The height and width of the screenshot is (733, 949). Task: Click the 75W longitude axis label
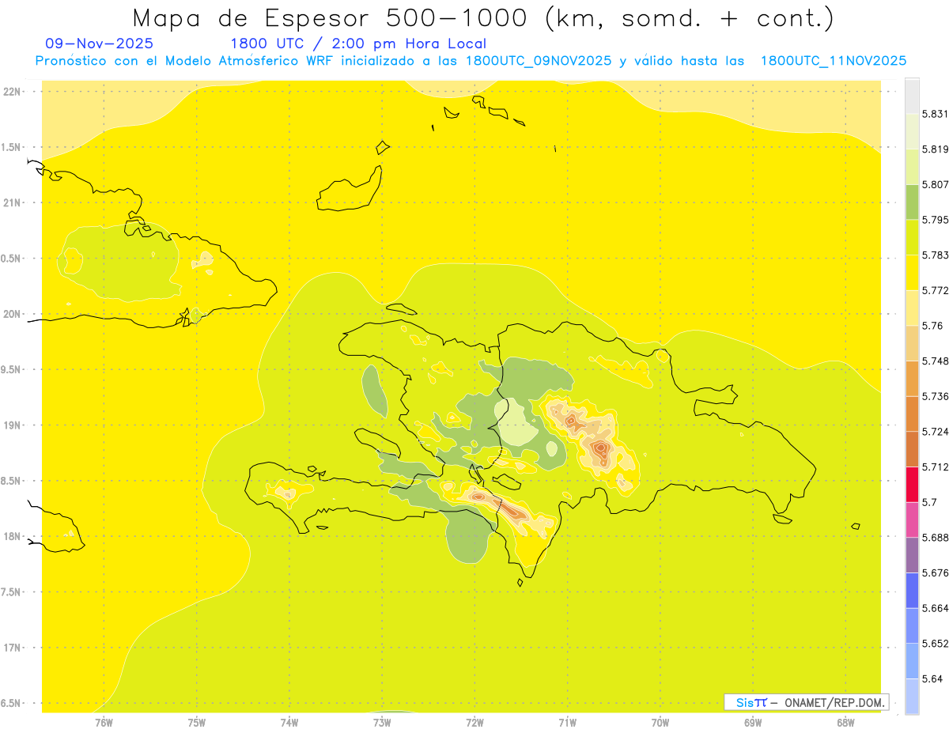[x=197, y=723]
